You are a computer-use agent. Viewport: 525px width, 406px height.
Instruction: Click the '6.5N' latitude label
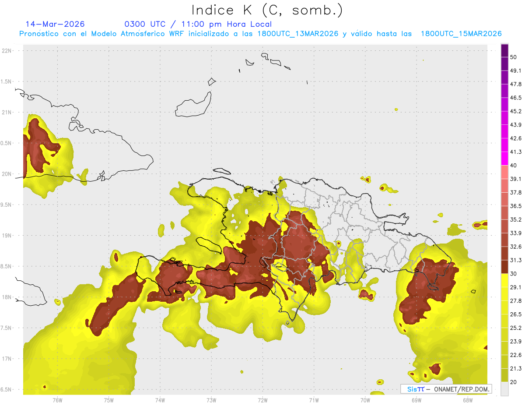[x=7, y=389]
